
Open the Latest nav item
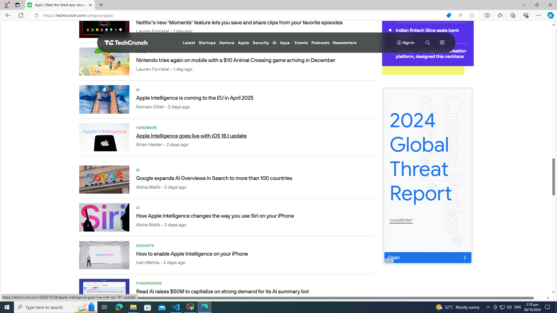pyautogui.click(x=189, y=43)
